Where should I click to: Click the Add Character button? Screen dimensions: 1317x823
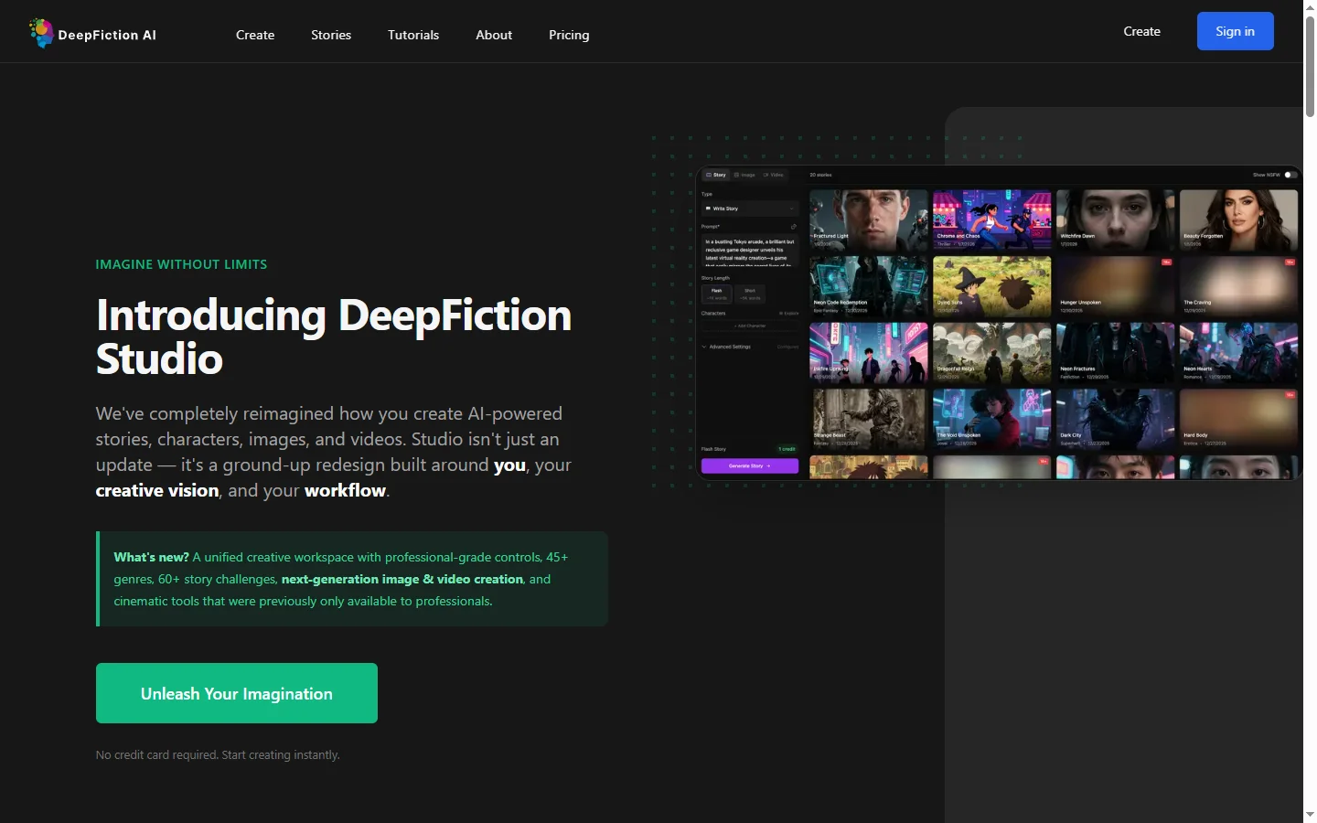pyautogui.click(x=750, y=326)
